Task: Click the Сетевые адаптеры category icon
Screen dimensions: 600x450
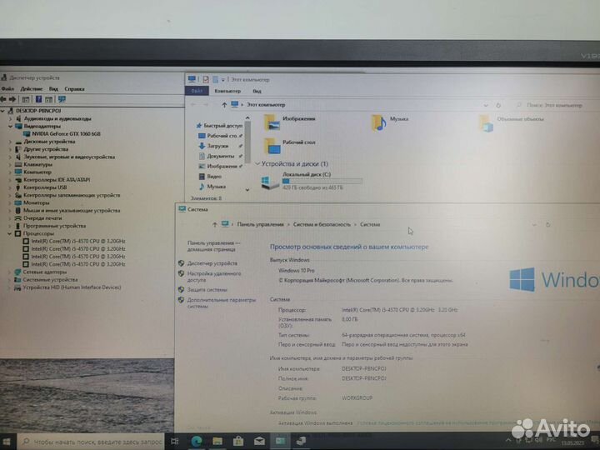Action: 18,272
